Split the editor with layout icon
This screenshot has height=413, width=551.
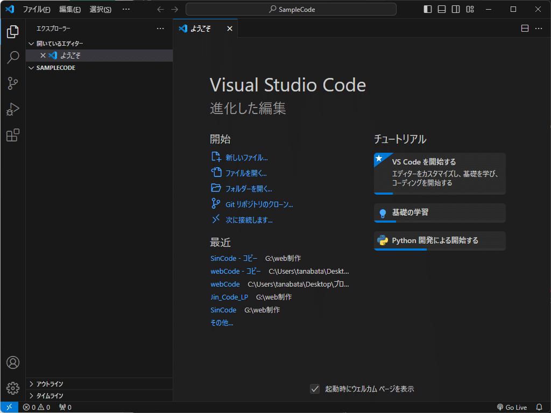point(525,29)
